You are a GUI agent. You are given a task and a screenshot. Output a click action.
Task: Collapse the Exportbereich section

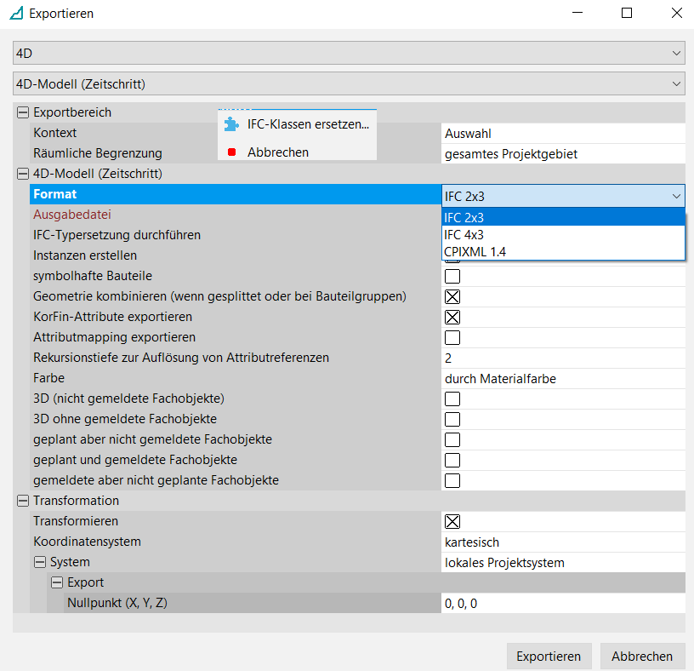pyautogui.click(x=23, y=112)
